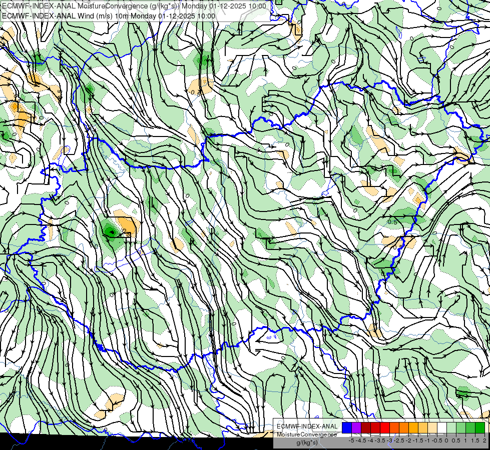Click the purple legend swatch
Screen dimensions: 490x450
tap(356, 427)
